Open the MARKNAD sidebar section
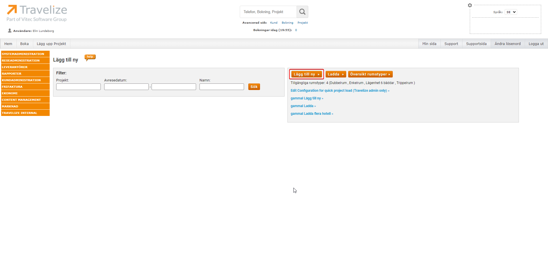The width and height of the screenshot is (548, 276). point(25,106)
